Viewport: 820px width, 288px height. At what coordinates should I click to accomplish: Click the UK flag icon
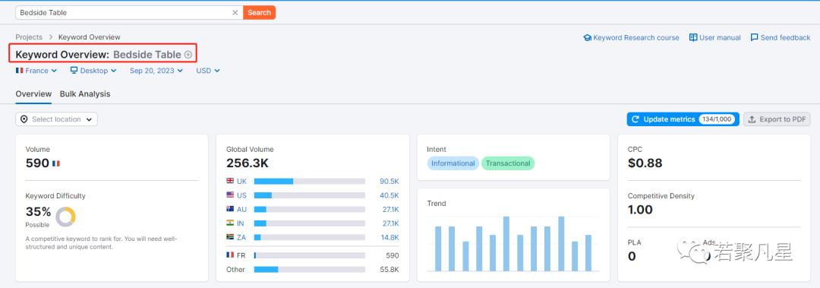(x=230, y=181)
